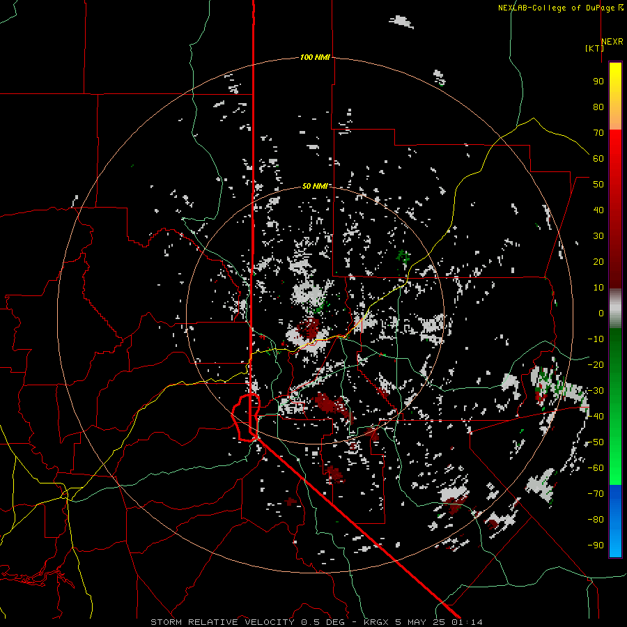The width and height of the screenshot is (627, 627).
Task: Click the legend value -10
Action: (x=596, y=339)
